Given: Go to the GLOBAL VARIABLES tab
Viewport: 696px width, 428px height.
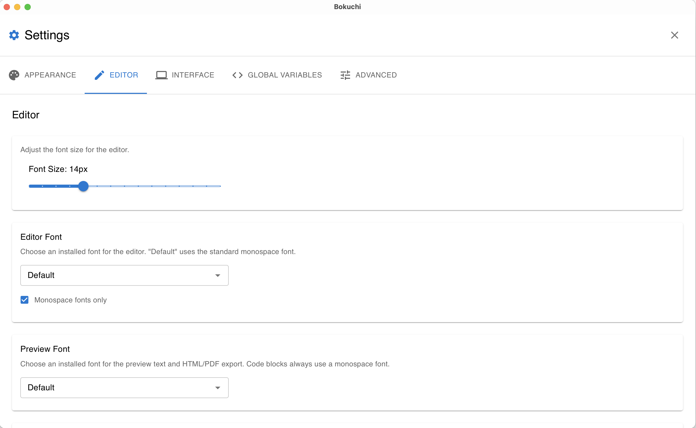Looking at the screenshot, I should click(277, 75).
